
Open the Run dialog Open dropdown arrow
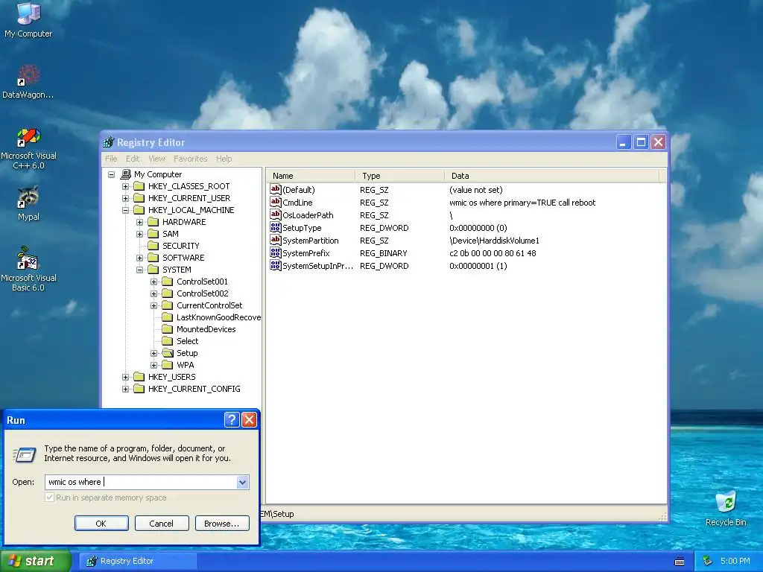(x=242, y=482)
